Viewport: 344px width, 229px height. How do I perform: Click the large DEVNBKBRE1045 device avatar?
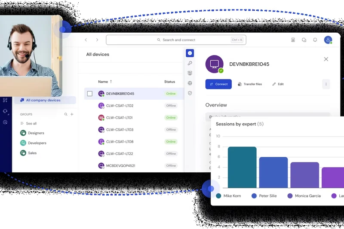tap(214, 64)
